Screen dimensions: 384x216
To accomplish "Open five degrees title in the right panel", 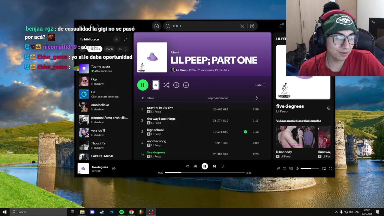I will (290, 106).
